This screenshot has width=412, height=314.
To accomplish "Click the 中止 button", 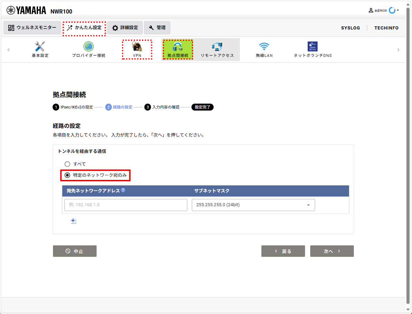I will point(75,251).
